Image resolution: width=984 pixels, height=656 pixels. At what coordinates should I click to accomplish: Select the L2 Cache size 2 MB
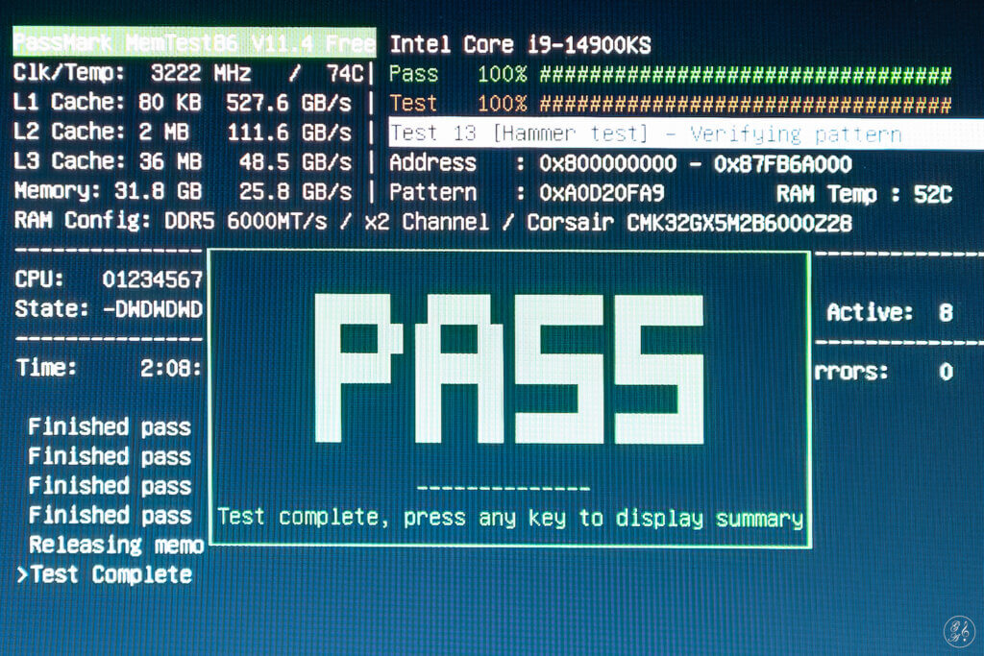pos(163,132)
